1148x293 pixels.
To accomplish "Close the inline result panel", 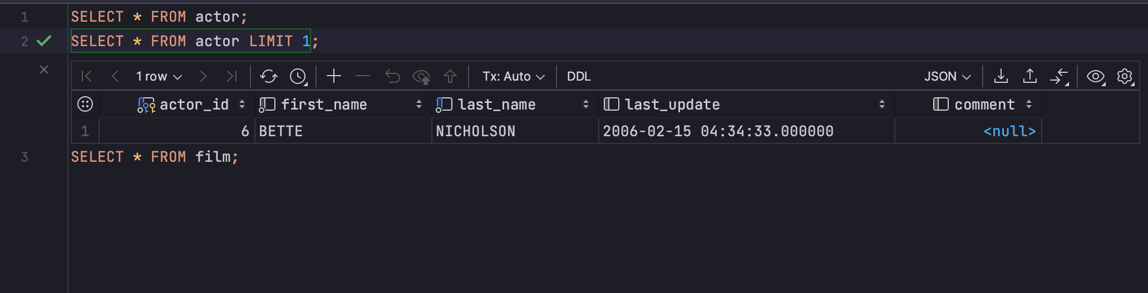I will point(44,69).
